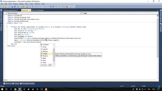Screen dimensions: 162x91
Task: Close the Form1.vb tab
Action: coord(30,10)
